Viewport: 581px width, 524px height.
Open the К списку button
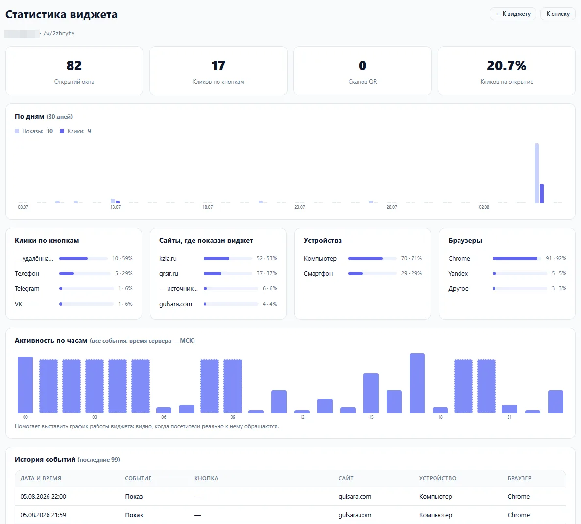point(557,14)
